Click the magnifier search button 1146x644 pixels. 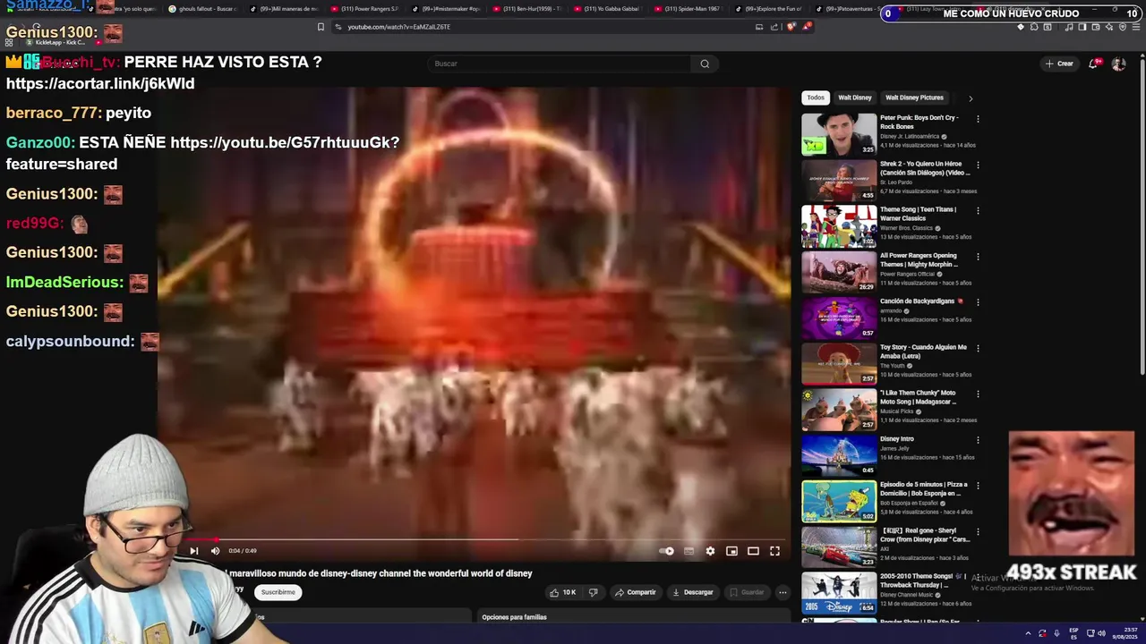coord(705,64)
